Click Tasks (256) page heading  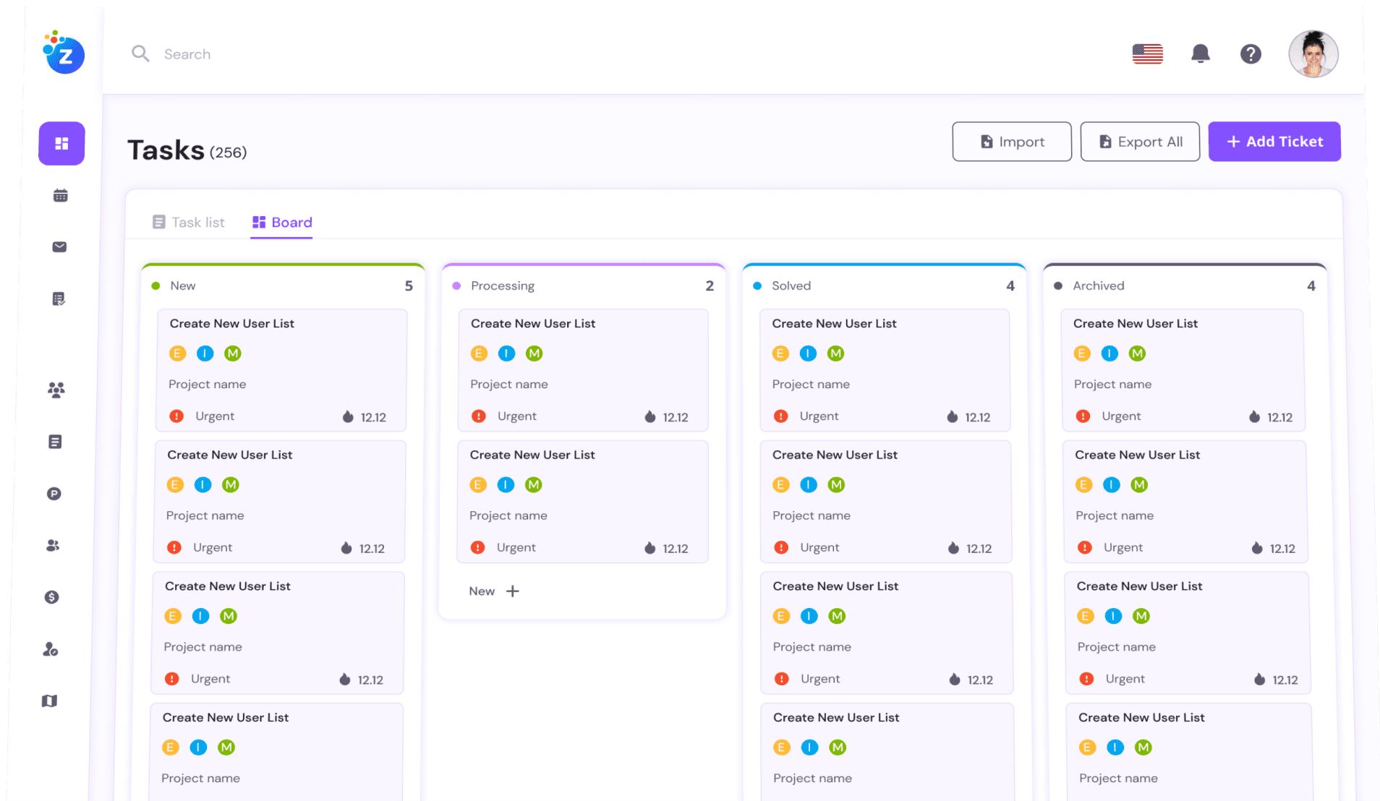(187, 150)
